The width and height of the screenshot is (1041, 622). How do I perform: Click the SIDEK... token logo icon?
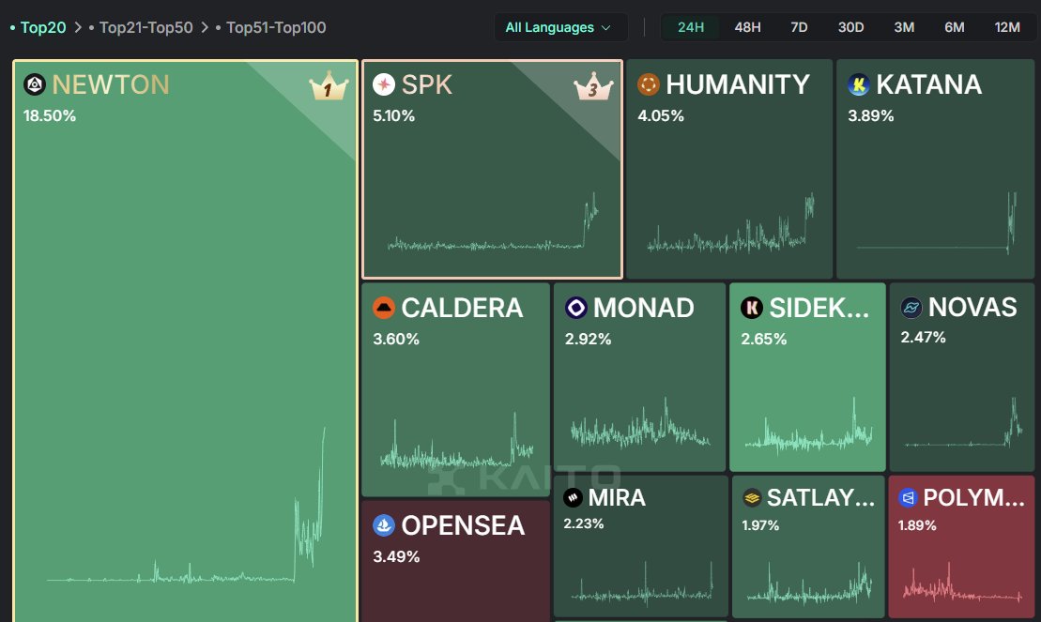pos(752,308)
